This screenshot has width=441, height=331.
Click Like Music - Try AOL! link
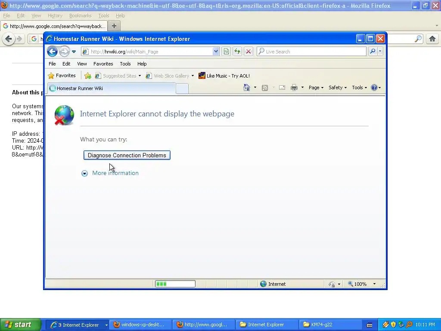224,76
